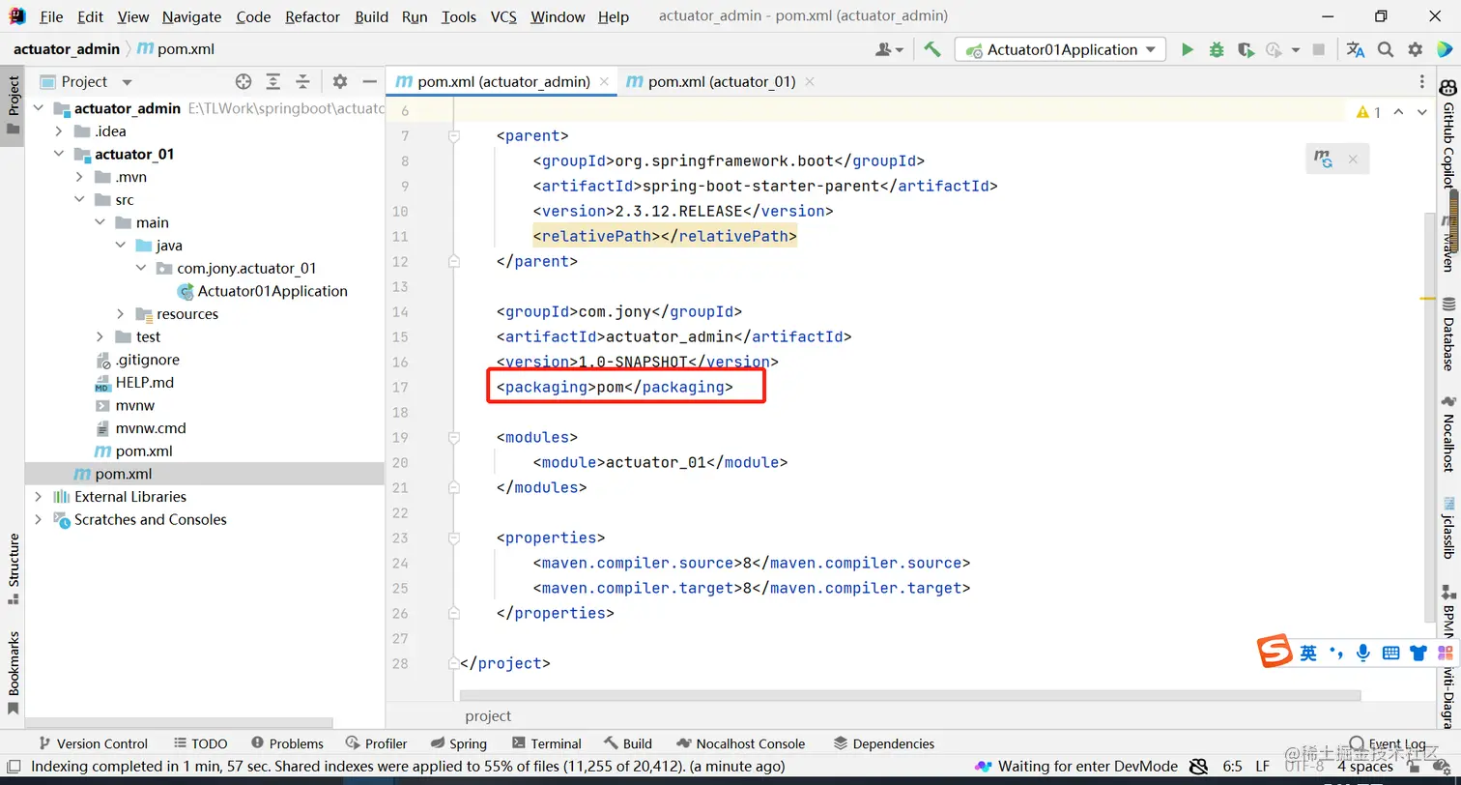Open the Problems tool window
Image resolution: width=1461 pixels, height=785 pixels.
[287, 743]
